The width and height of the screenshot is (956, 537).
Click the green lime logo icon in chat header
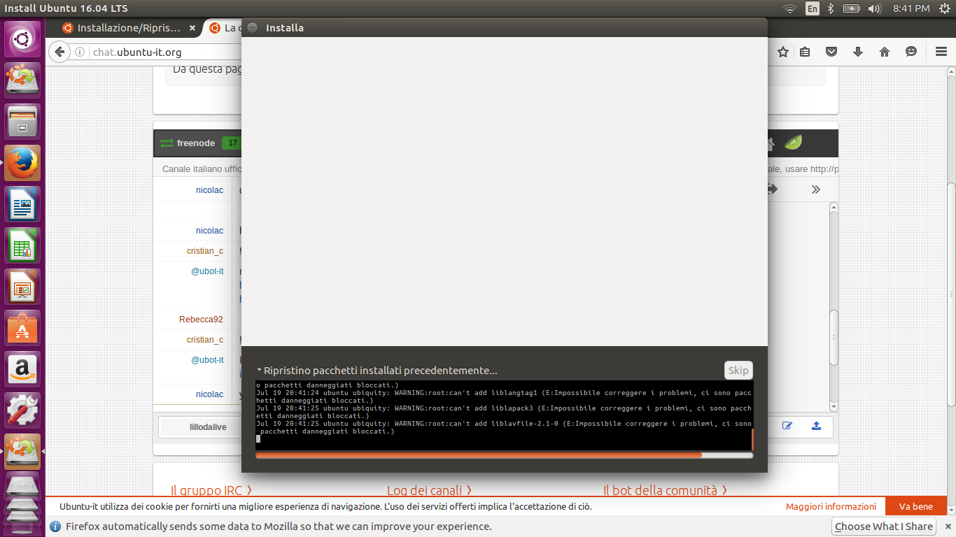(x=793, y=143)
